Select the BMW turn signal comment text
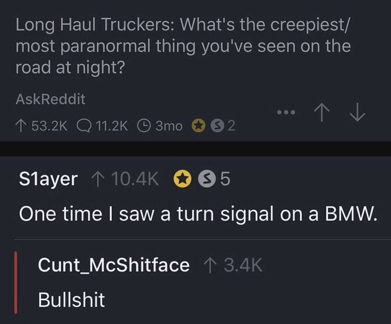Viewport: 391px width, 324px height. 198,215
